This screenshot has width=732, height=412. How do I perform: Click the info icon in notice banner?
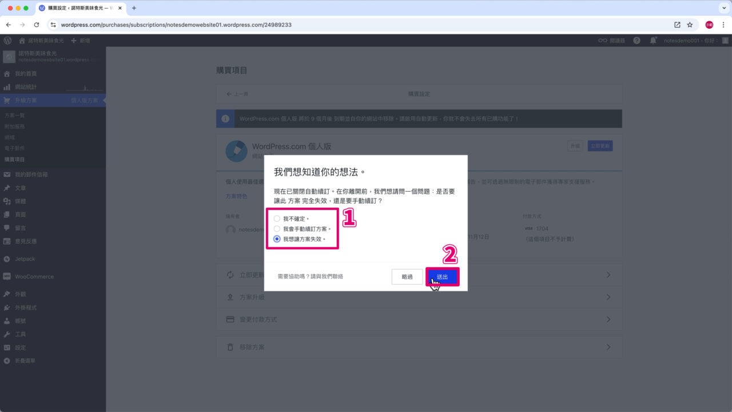tap(225, 118)
